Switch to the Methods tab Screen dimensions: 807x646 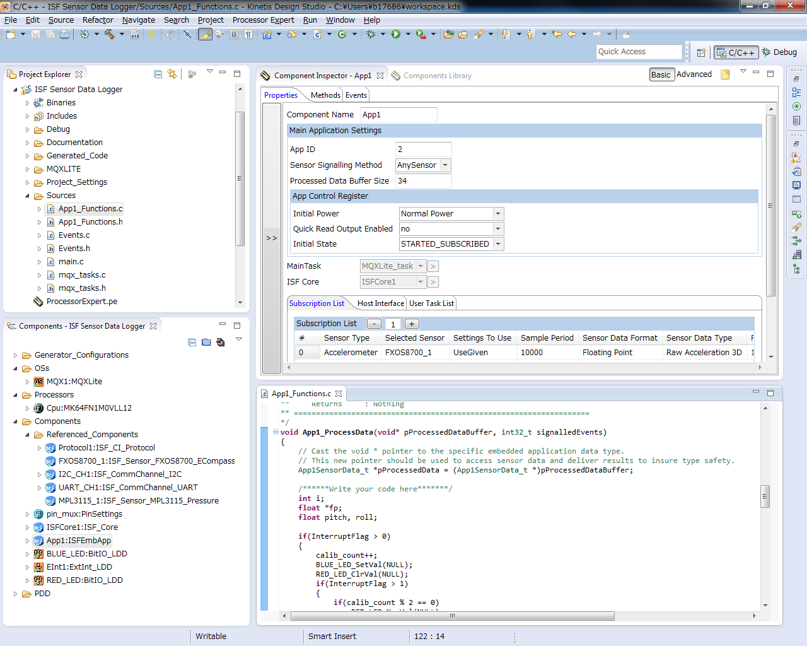pyautogui.click(x=325, y=95)
